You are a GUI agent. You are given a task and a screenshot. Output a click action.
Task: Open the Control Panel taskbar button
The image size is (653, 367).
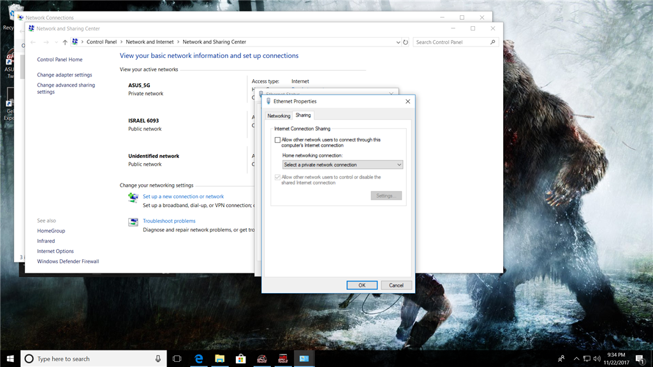click(x=304, y=359)
